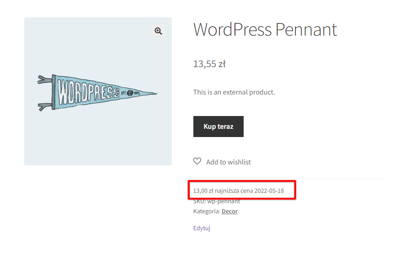Click the divider line below wishlist

click(288, 179)
